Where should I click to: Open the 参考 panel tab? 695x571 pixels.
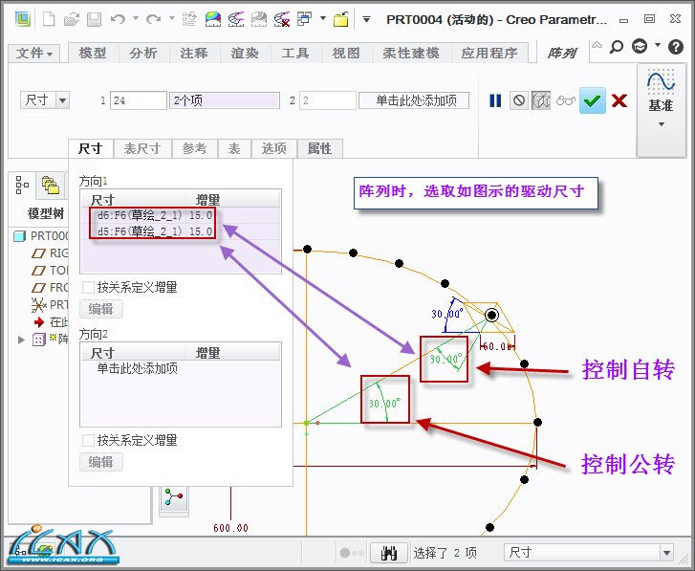194,148
